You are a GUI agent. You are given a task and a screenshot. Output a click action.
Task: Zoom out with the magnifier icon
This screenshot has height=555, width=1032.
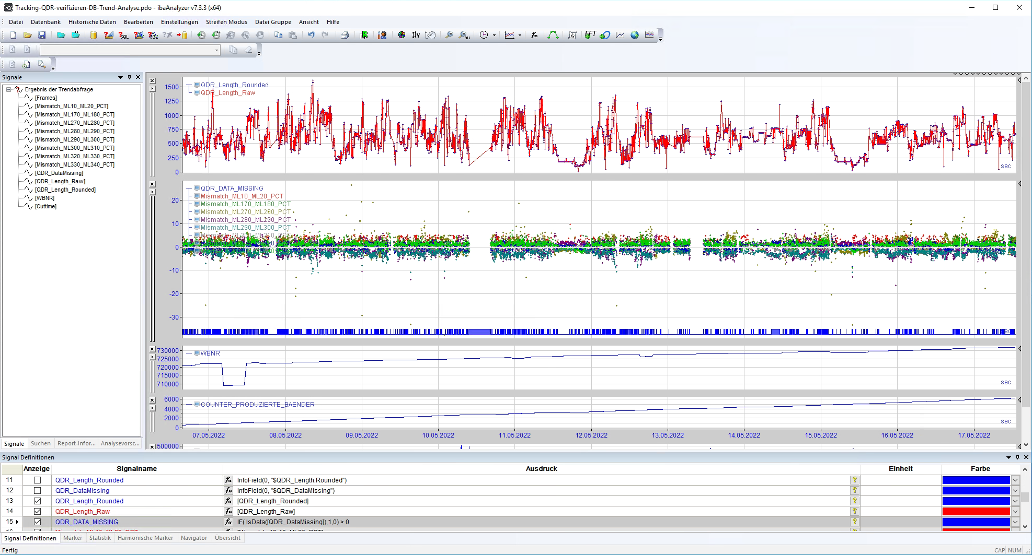[449, 35]
